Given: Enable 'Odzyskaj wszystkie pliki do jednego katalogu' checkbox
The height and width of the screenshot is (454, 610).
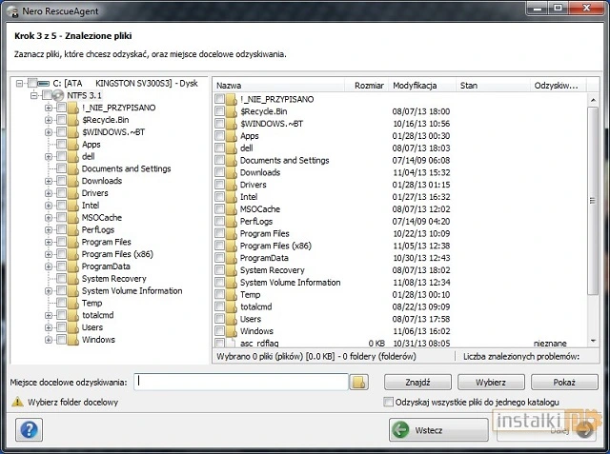Looking at the screenshot, I should click(388, 403).
